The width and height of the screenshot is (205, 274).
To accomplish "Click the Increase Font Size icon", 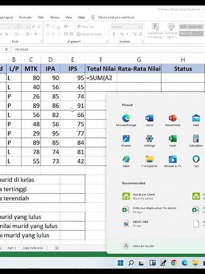I will click(x=34, y=27).
